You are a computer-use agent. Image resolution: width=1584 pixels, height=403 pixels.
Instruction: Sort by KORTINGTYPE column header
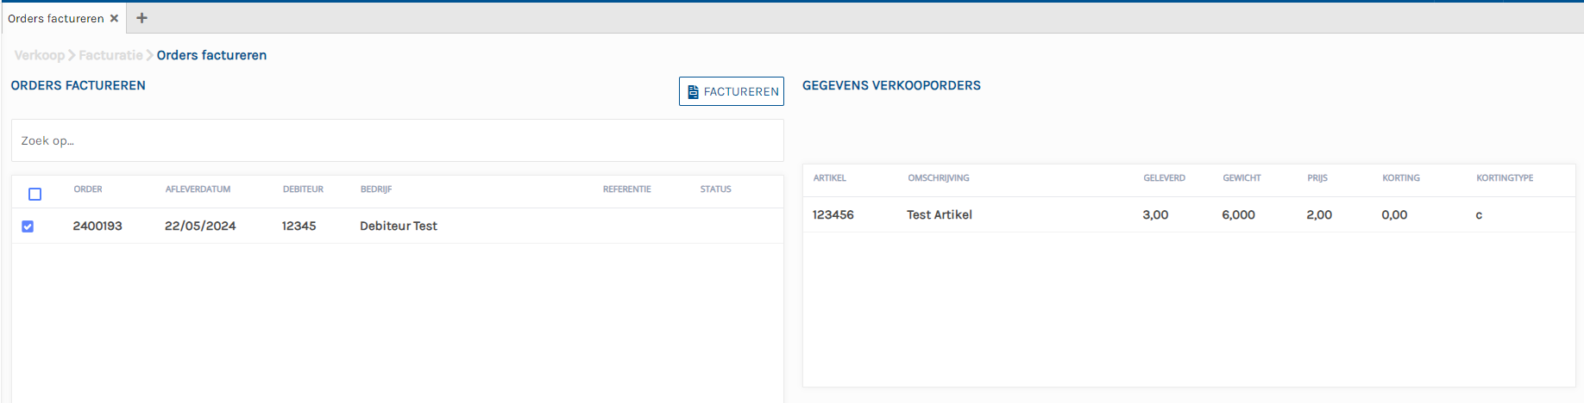1504,178
